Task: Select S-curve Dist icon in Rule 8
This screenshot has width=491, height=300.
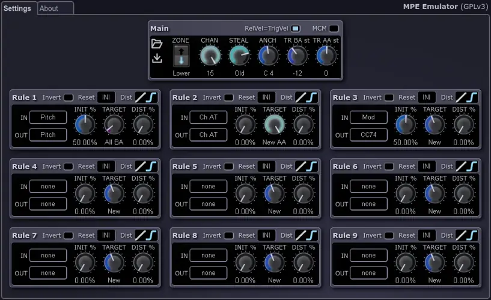Action: pyautogui.click(x=312, y=235)
